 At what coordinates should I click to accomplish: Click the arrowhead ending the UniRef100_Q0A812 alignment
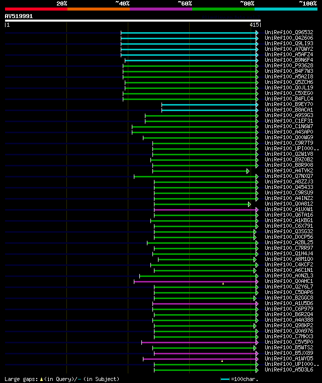(x=250, y=204)
